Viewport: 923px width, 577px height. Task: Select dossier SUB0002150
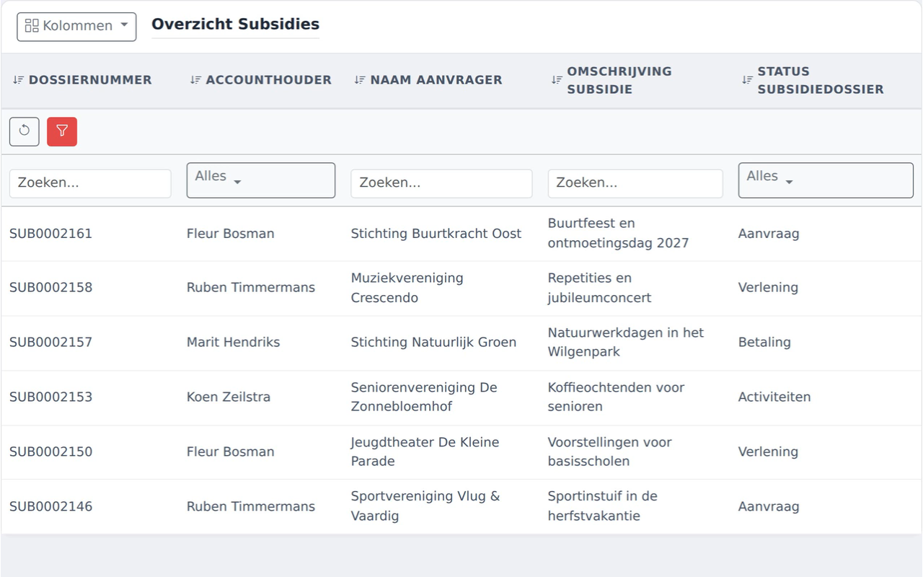50,452
